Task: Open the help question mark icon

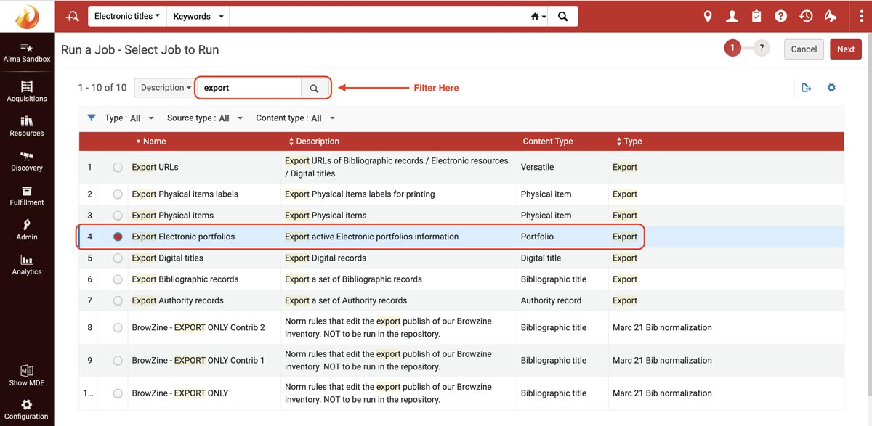Action: [x=781, y=16]
